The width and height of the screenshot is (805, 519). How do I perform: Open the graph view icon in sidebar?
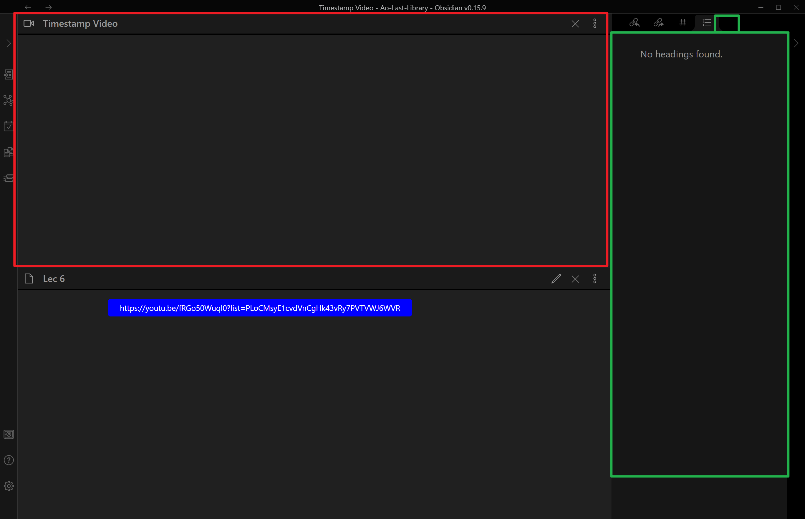9,100
